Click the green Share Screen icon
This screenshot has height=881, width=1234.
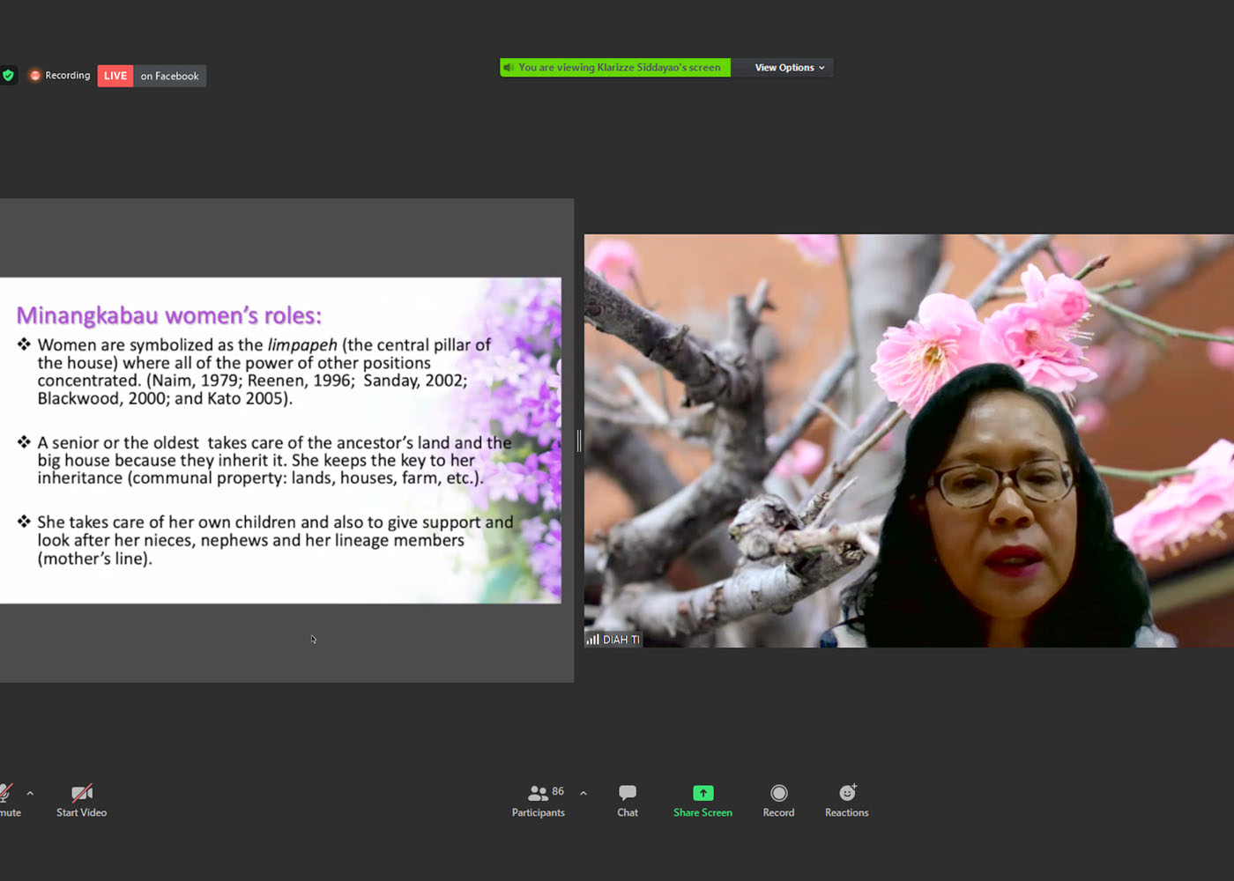coord(702,793)
